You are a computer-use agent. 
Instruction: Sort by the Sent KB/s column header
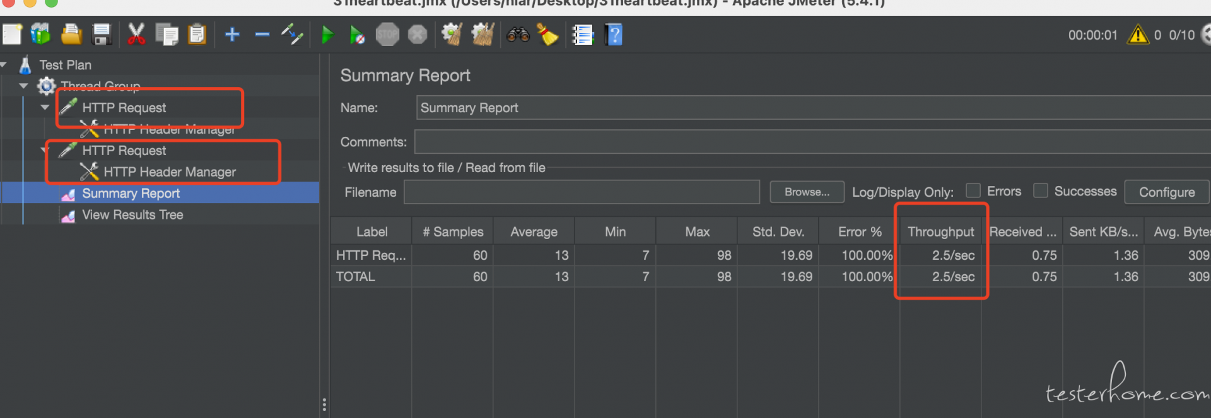click(x=1104, y=232)
